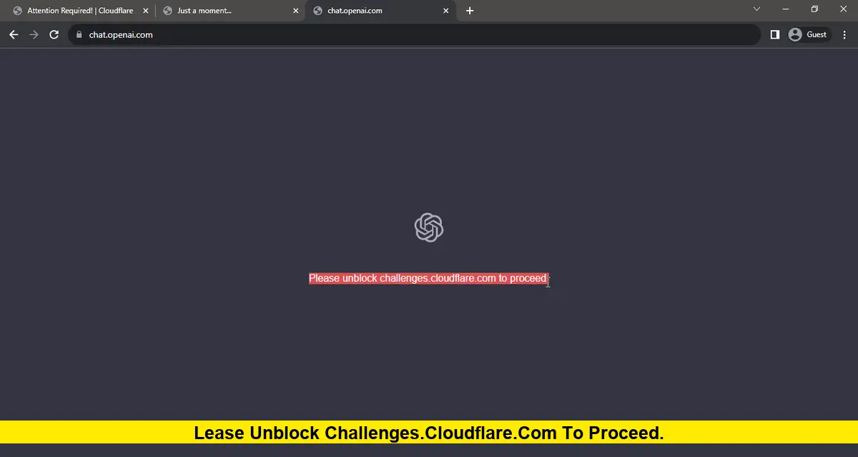Switch to the Attention Required! Cloudflare tab
This screenshot has width=858, height=457.
tap(79, 11)
